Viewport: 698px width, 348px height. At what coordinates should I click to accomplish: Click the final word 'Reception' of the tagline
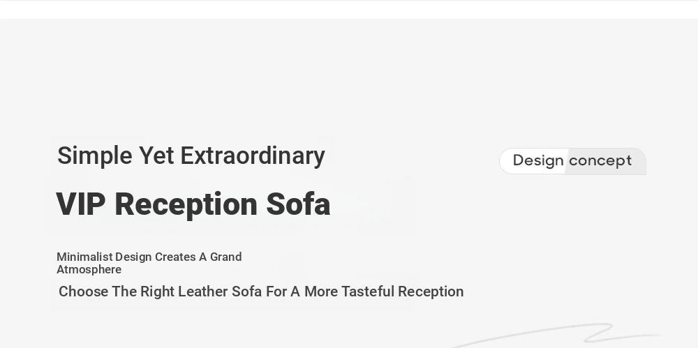pyautogui.click(x=431, y=292)
